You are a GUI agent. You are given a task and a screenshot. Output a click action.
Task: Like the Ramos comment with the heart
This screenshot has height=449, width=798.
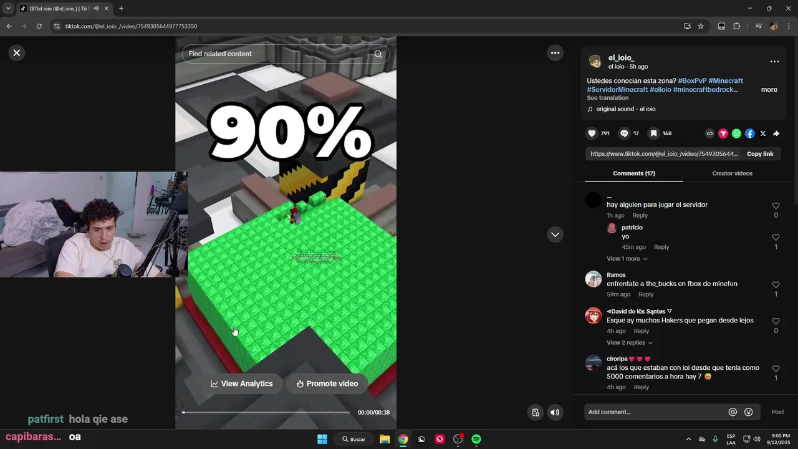pos(776,285)
